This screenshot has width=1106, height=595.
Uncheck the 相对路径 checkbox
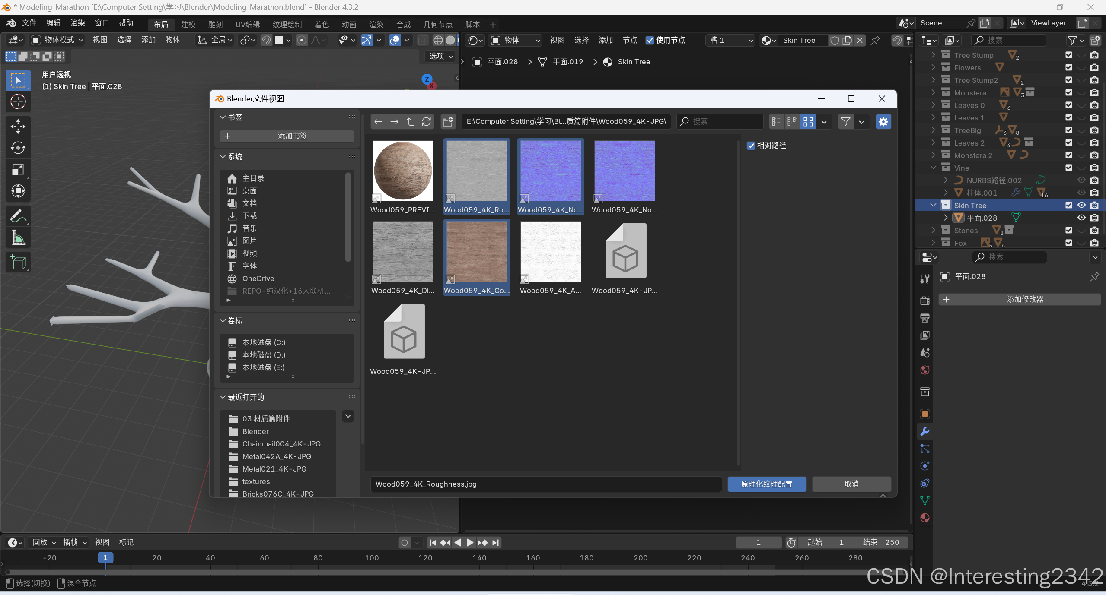(751, 146)
